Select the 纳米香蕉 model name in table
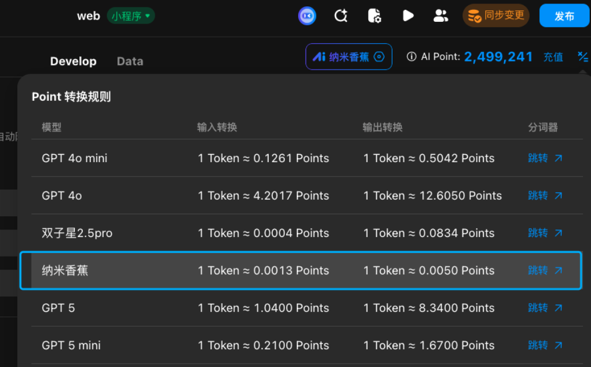The height and width of the screenshot is (367, 591). (65, 270)
